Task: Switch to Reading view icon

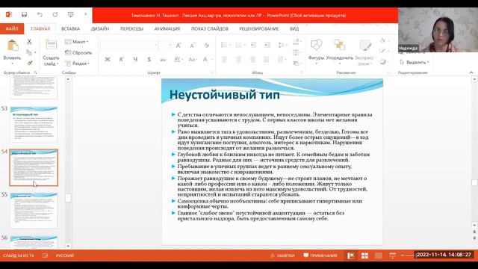Action: [379, 256]
